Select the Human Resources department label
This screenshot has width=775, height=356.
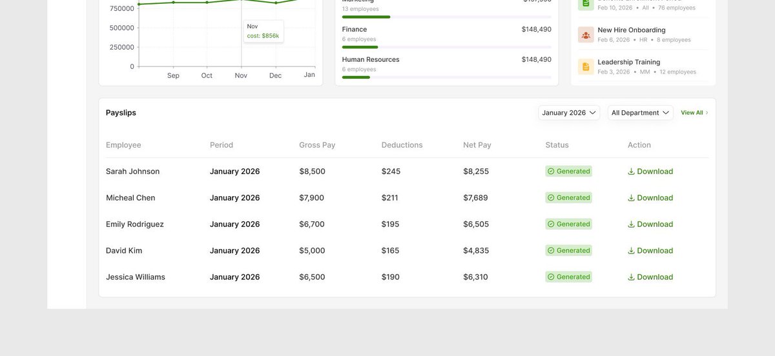[371, 60]
